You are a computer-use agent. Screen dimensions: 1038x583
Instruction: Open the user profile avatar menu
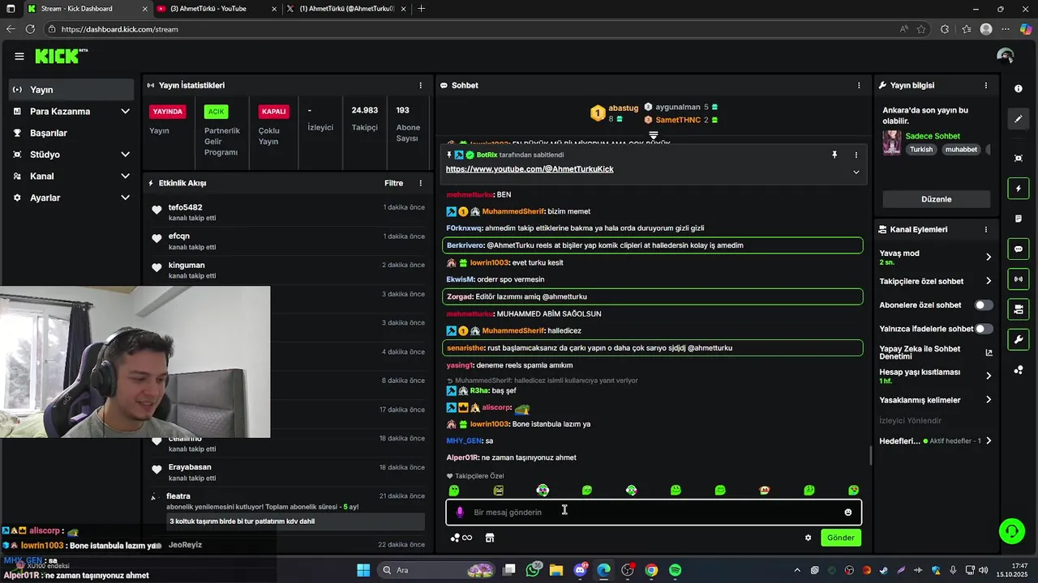[x=1006, y=56]
